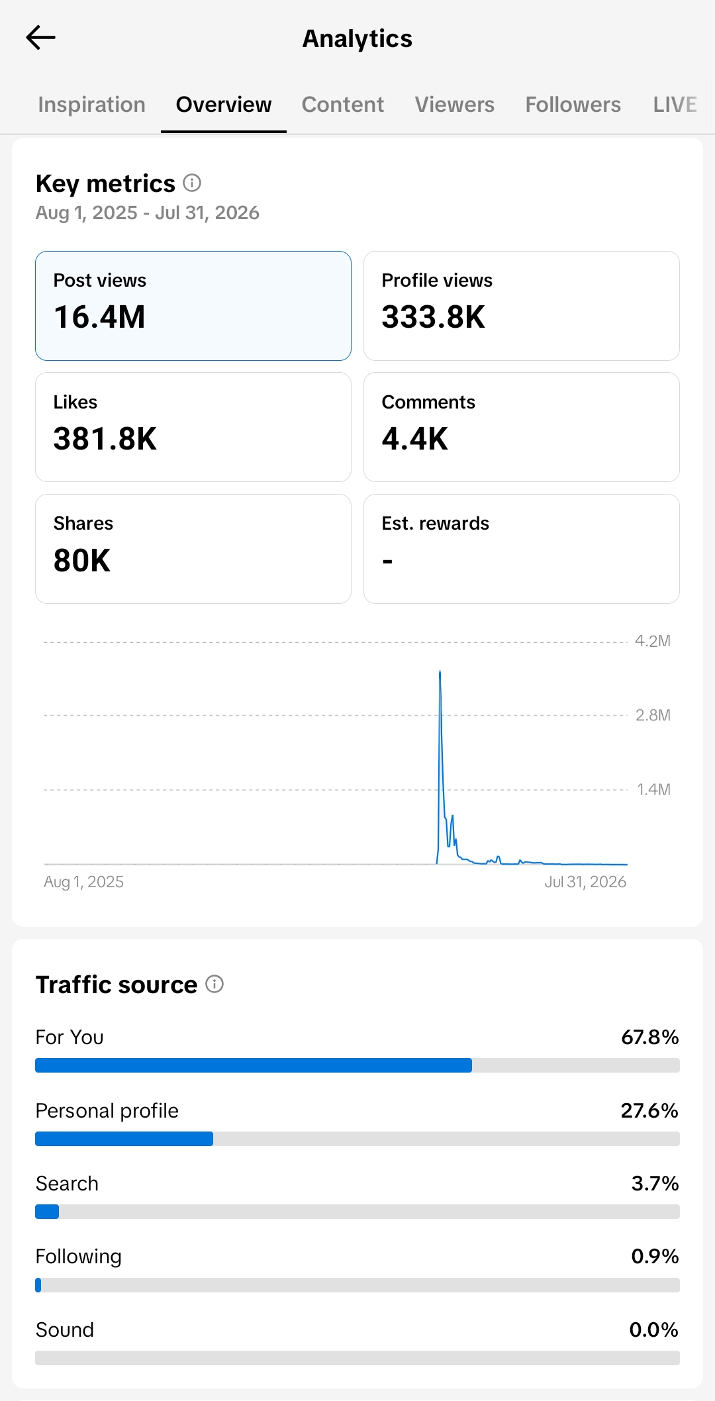Screen dimensions: 715x1401
Task: Click the date range Aug 1, 2025 - Jul 31, 2026
Action: [147, 213]
